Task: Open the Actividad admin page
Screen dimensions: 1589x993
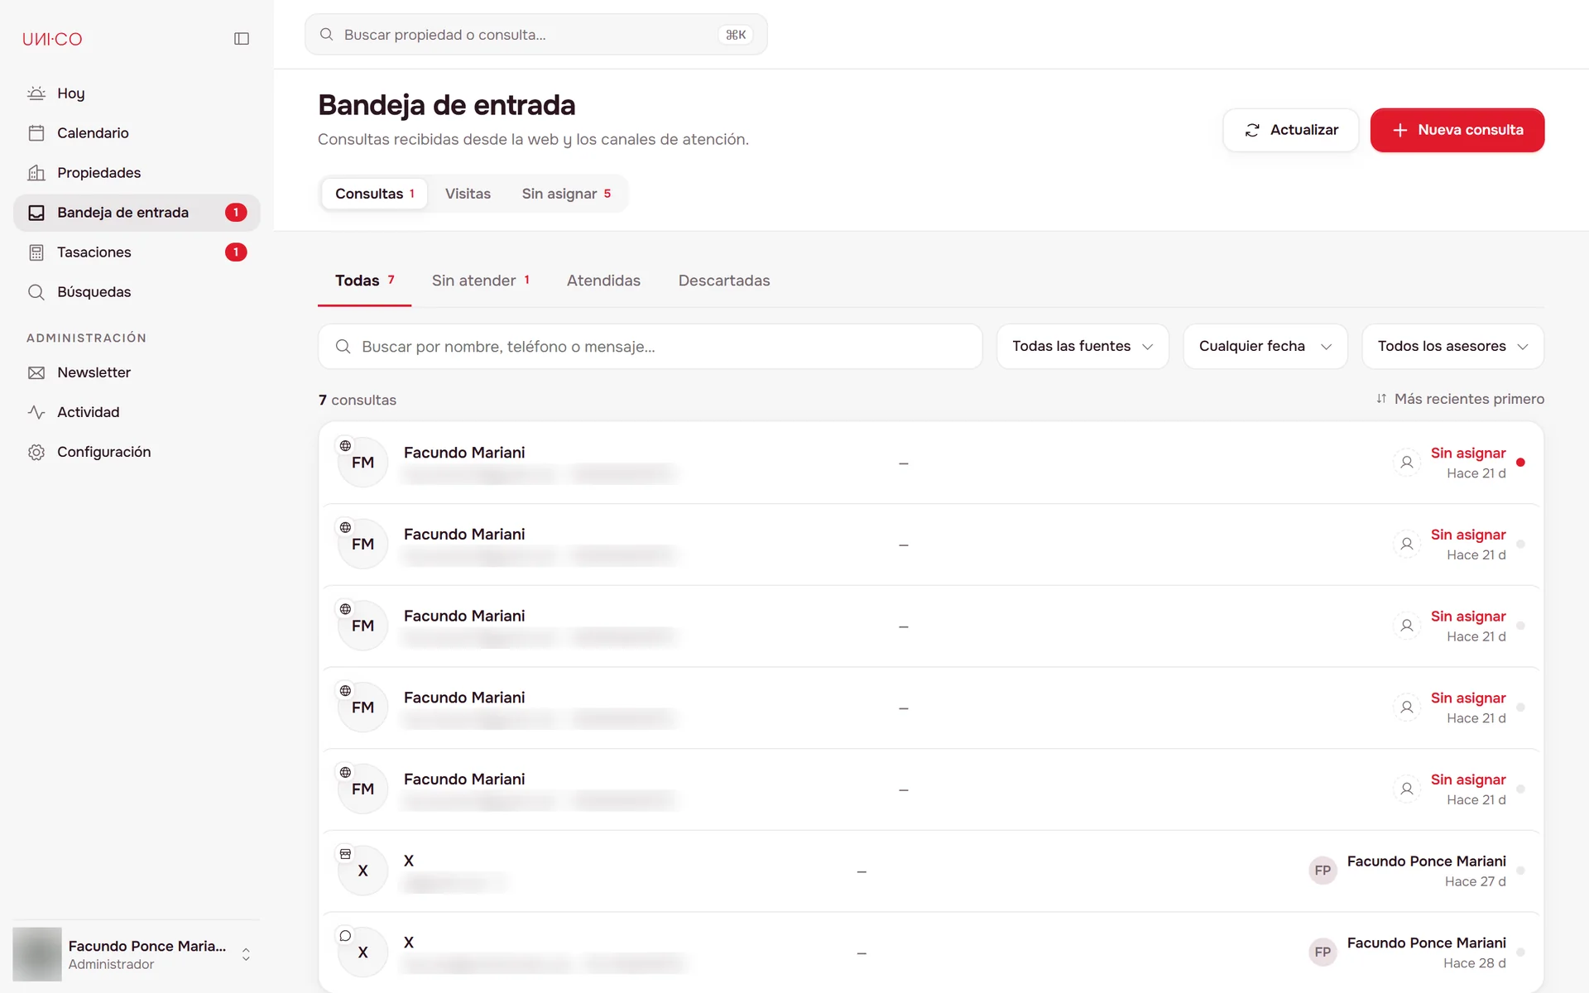Action: tap(137, 412)
